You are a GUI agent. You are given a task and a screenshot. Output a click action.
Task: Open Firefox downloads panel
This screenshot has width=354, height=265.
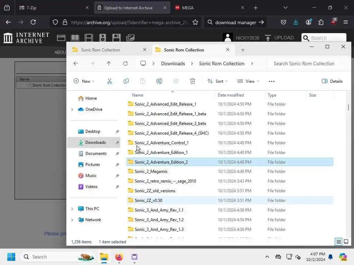296,22
